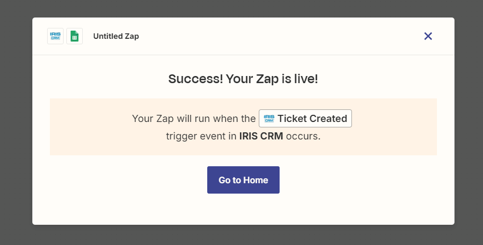Click blank dialog area below Go to Home
The width and height of the screenshot is (483, 245).
point(243,209)
